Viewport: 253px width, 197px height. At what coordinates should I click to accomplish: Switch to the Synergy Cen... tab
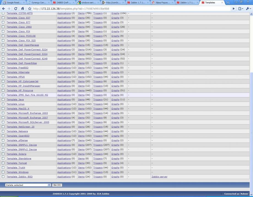pos(39,2)
